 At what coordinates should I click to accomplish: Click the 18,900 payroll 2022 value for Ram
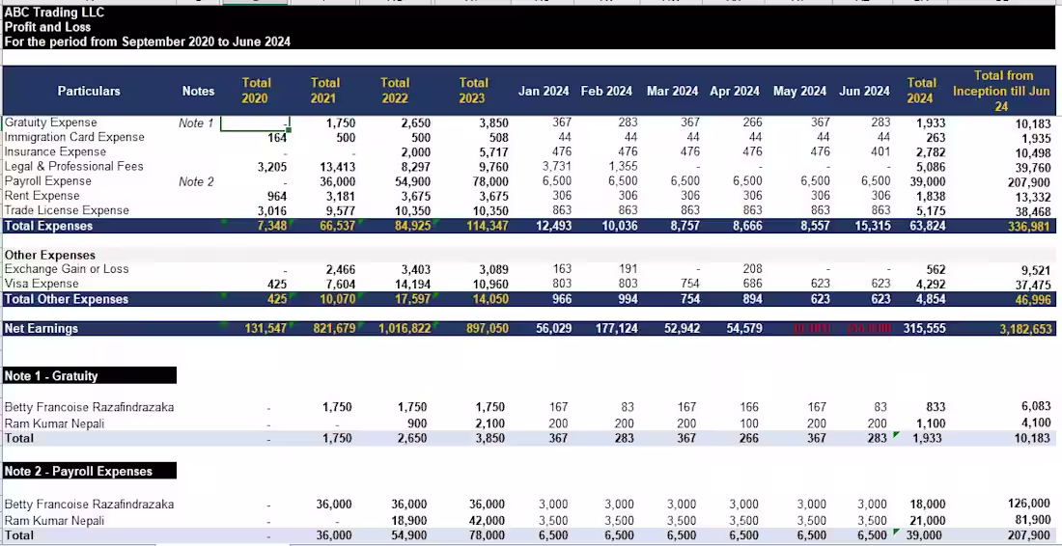[408, 520]
